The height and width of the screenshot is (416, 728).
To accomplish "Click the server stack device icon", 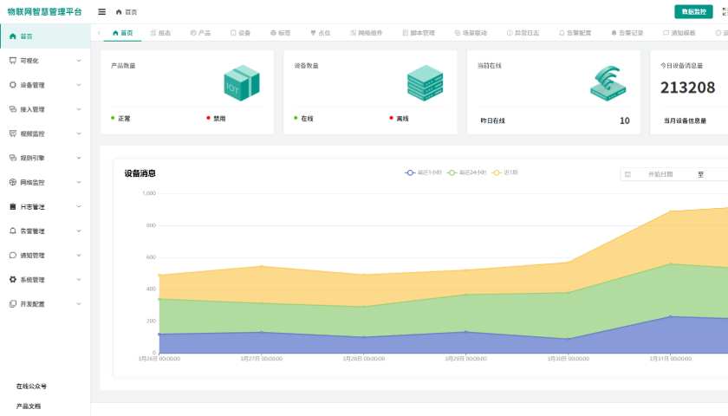I will [425, 82].
